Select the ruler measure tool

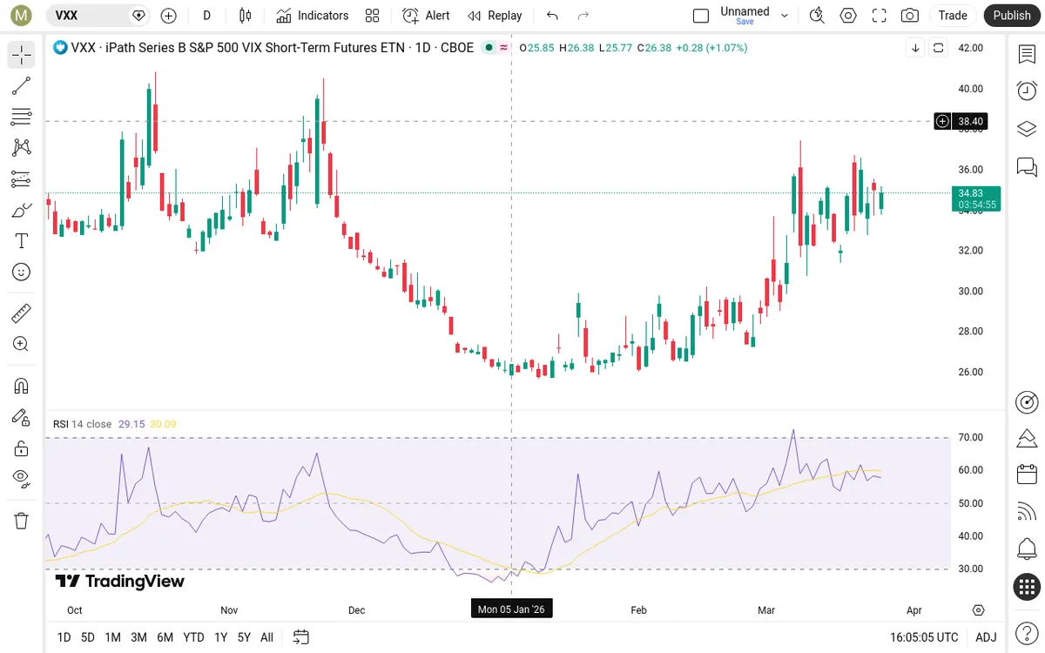(x=22, y=313)
